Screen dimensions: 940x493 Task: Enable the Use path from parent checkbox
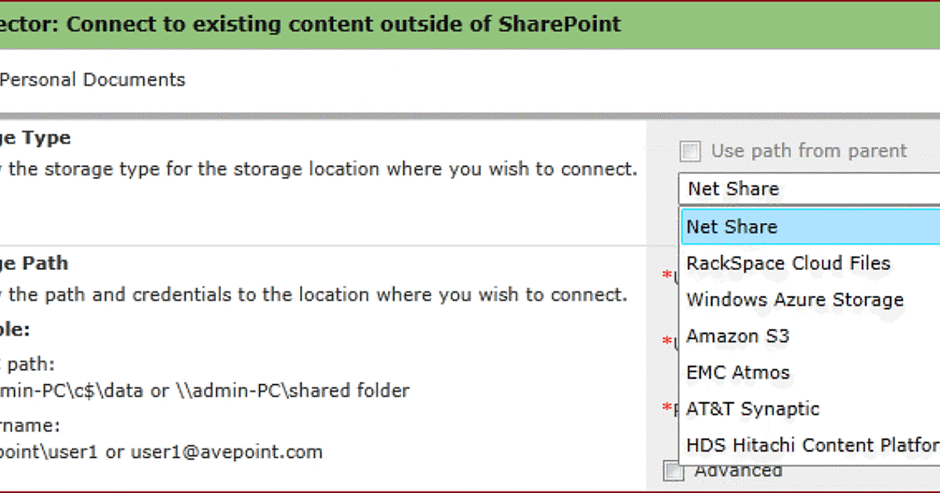point(690,151)
